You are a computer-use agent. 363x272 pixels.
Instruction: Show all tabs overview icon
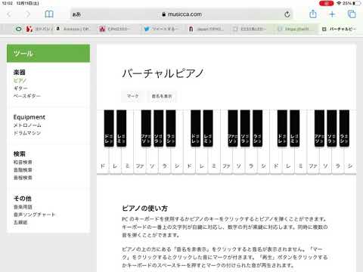coord(352,14)
